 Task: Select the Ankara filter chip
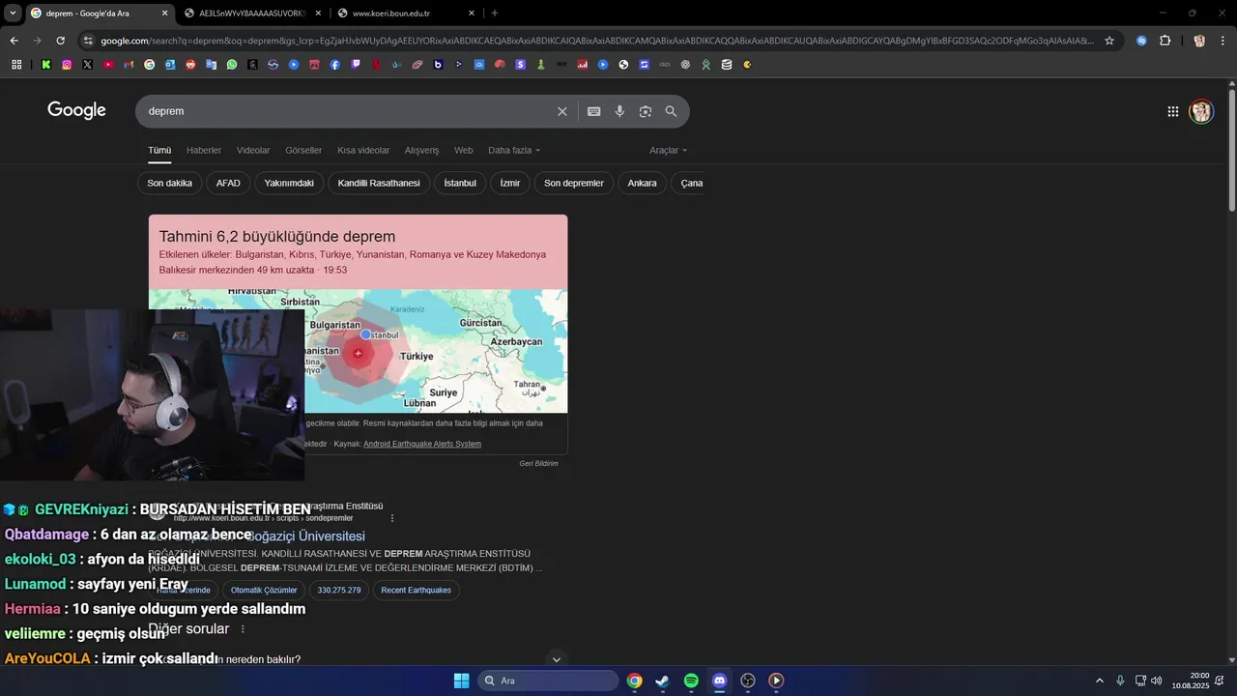(642, 183)
